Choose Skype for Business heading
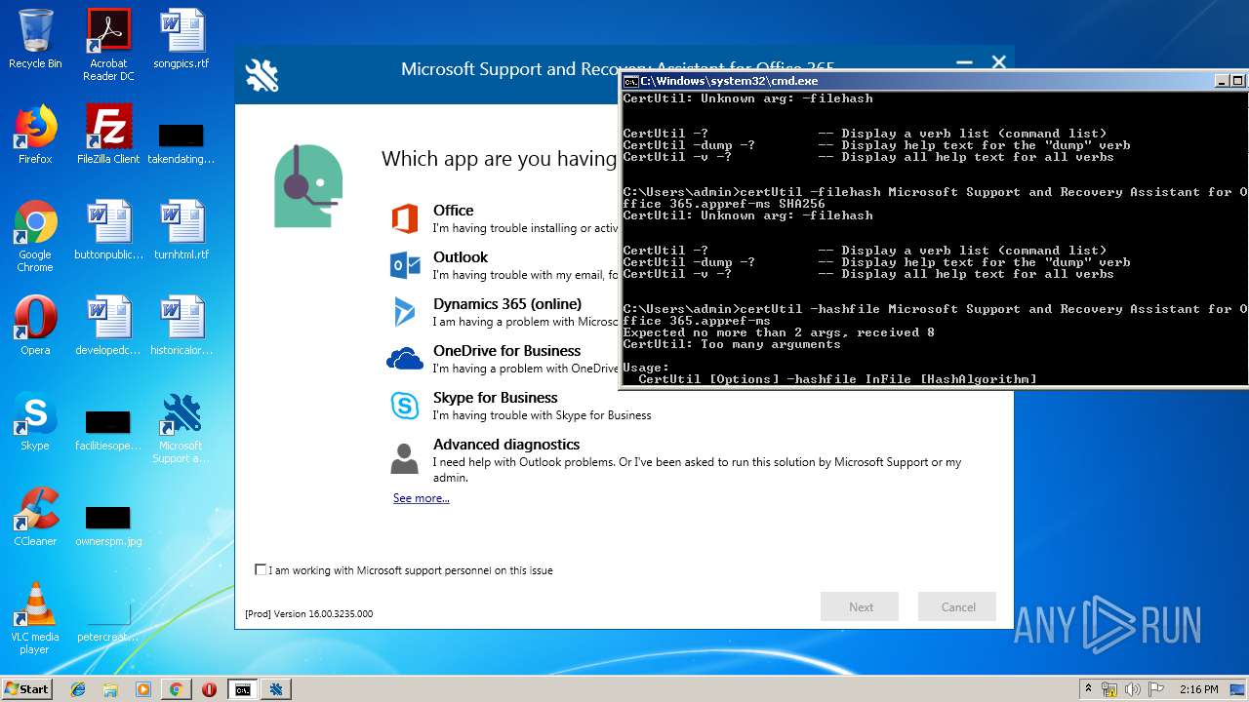This screenshot has width=1249, height=702. coord(496,397)
